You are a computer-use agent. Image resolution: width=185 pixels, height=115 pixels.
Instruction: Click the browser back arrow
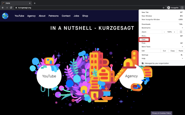coord(3,8)
